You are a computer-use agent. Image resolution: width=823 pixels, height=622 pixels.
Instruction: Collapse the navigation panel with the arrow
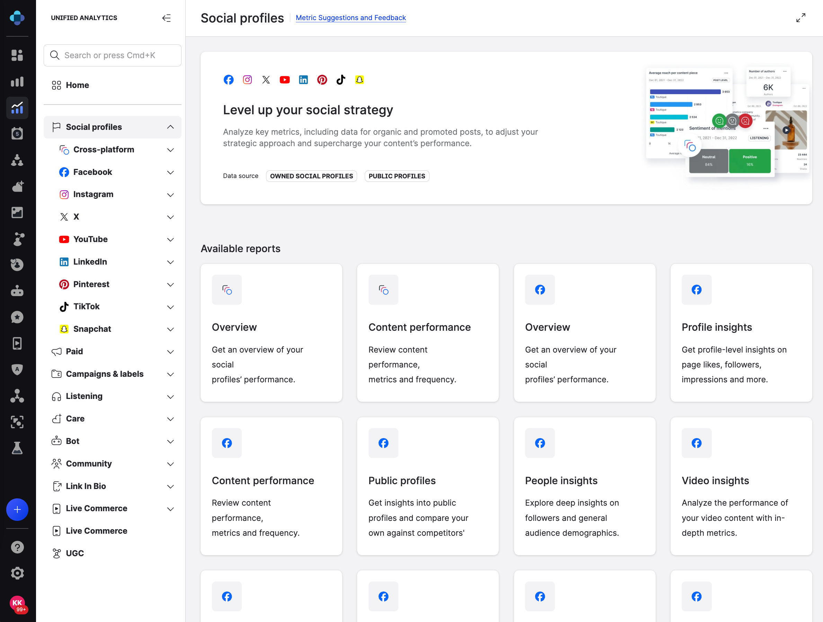tap(166, 17)
